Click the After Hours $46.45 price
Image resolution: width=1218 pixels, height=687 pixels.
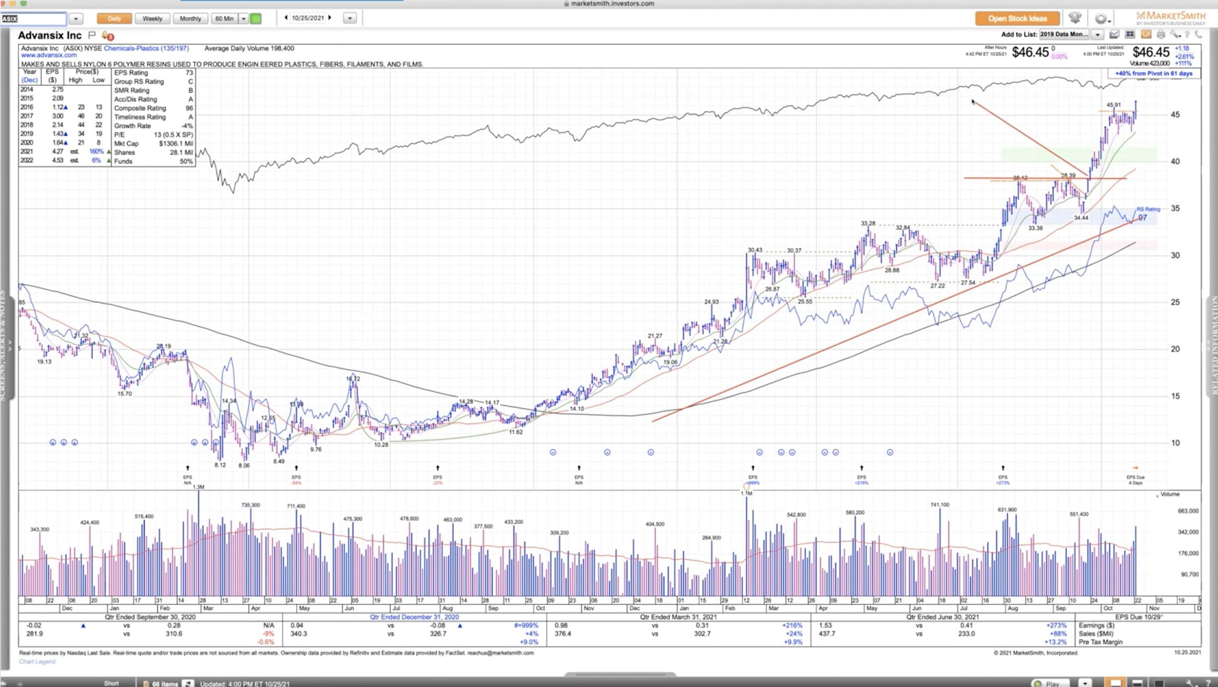[x=1030, y=52]
